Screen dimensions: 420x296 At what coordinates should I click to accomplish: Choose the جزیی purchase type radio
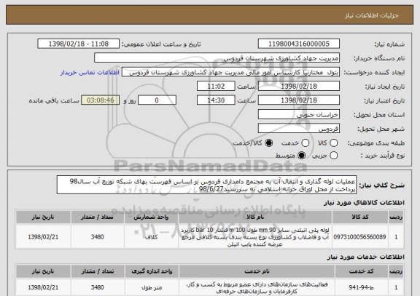(333, 156)
